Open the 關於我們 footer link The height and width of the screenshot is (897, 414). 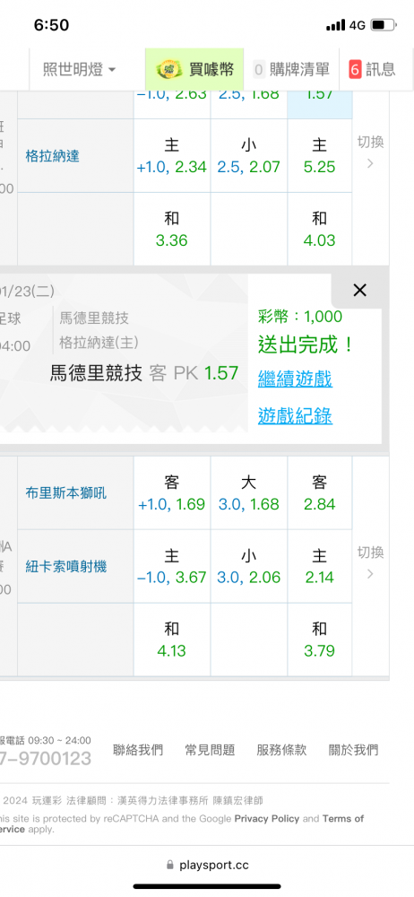353,750
